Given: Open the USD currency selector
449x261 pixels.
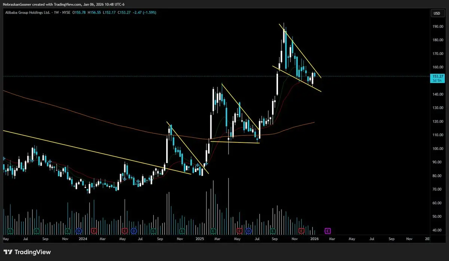Looking at the screenshot, I should pyautogui.click(x=437, y=13).
